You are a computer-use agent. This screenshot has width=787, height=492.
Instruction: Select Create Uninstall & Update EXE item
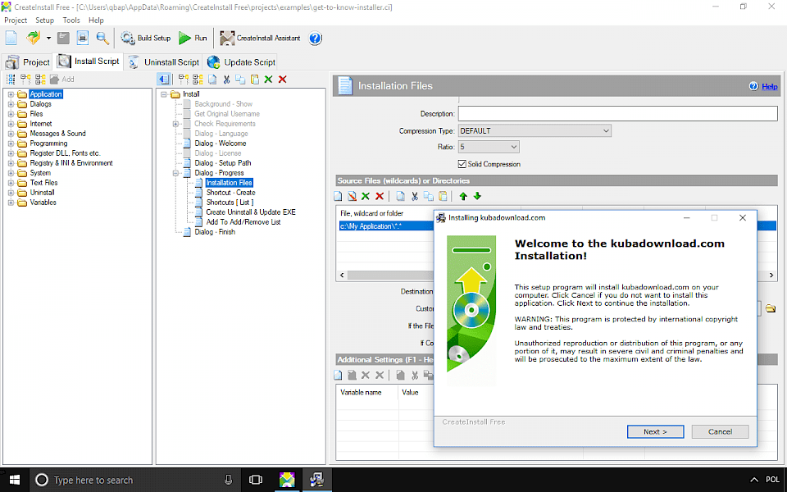tap(251, 212)
